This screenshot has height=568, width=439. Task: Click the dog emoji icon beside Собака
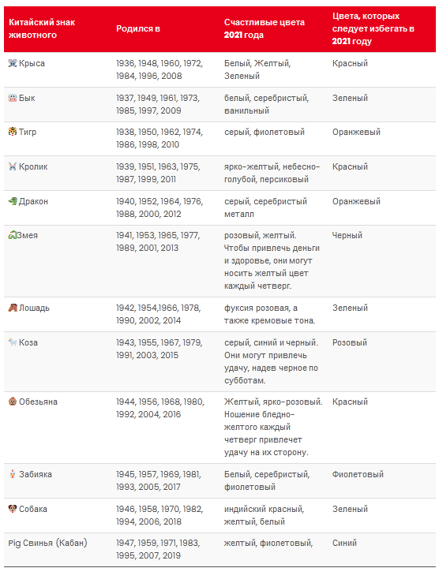point(13,509)
